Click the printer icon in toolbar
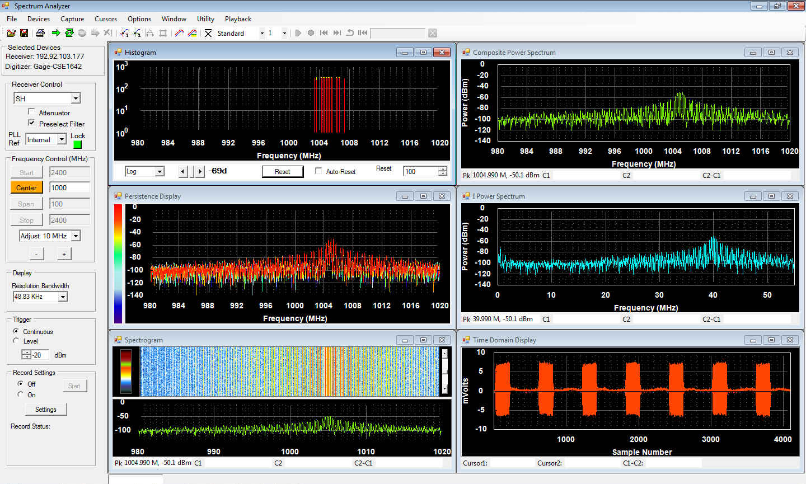The image size is (806, 484). [x=40, y=33]
